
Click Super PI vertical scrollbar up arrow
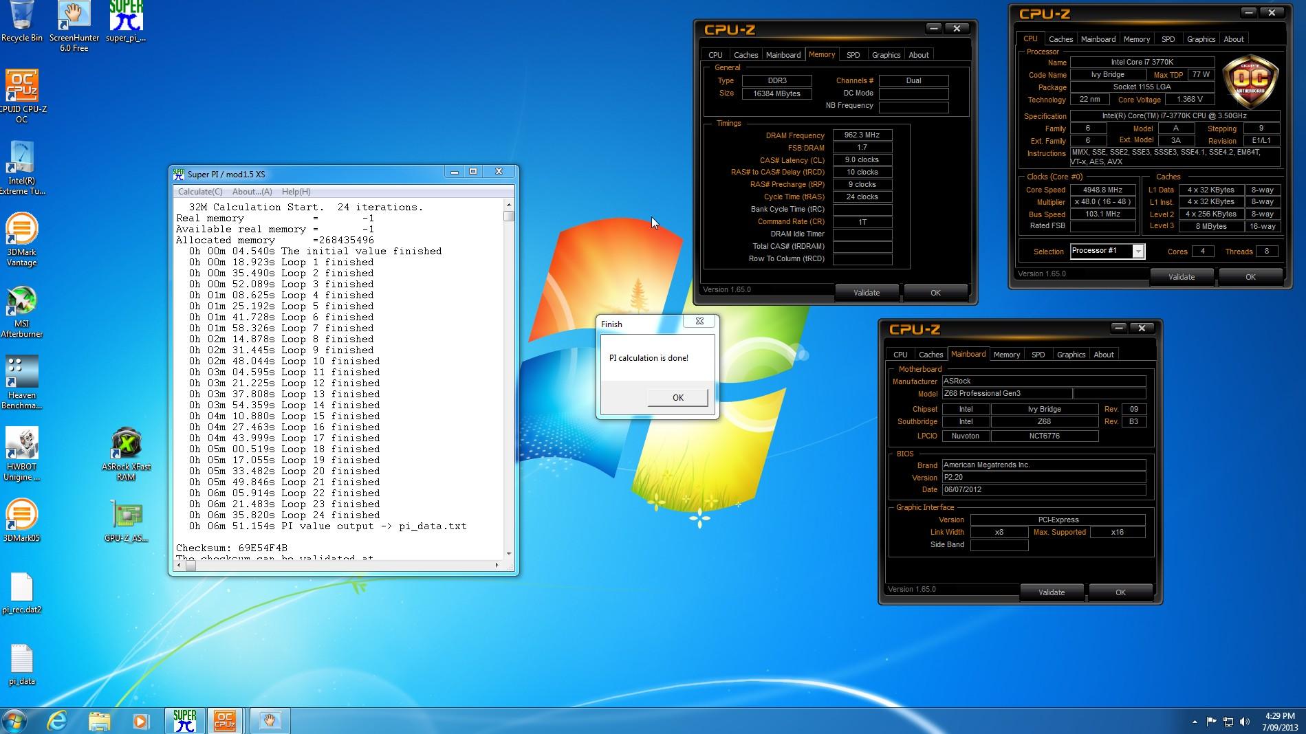[x=509, y=205]
